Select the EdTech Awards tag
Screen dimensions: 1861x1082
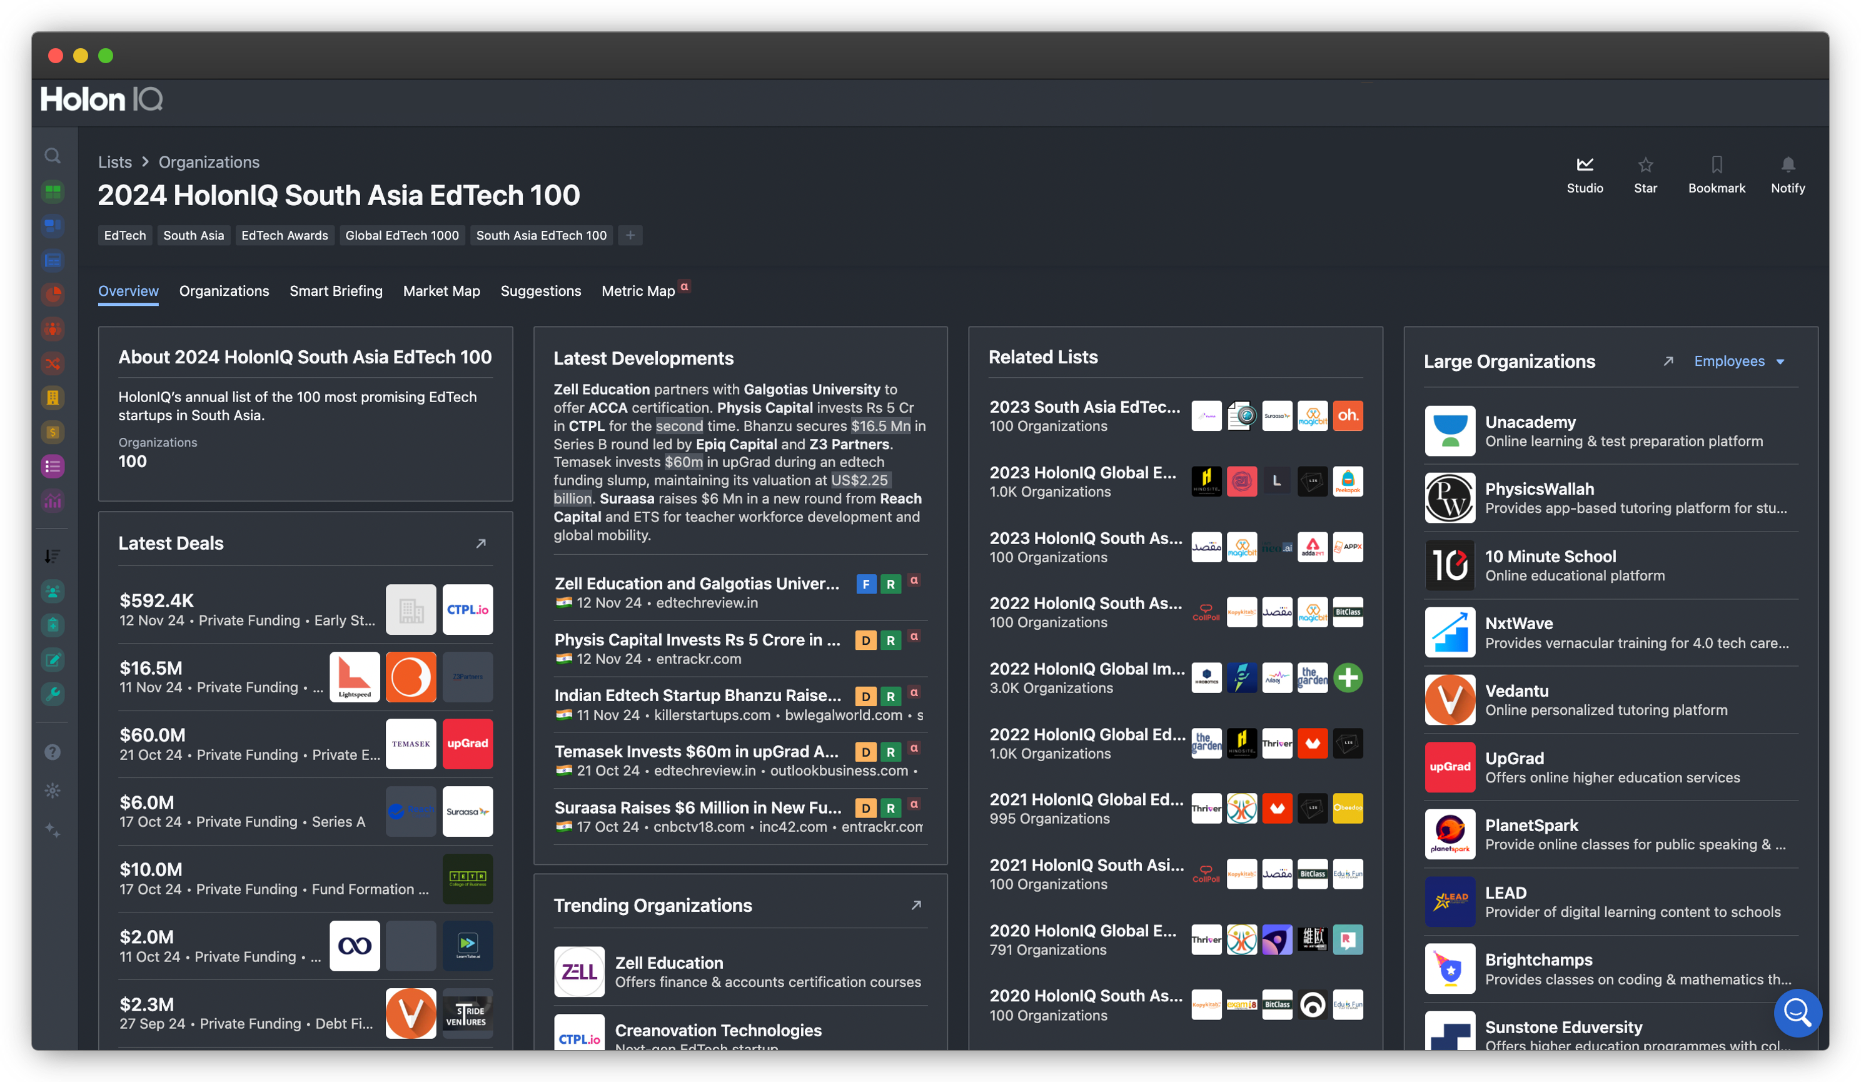tap(285, 236)
